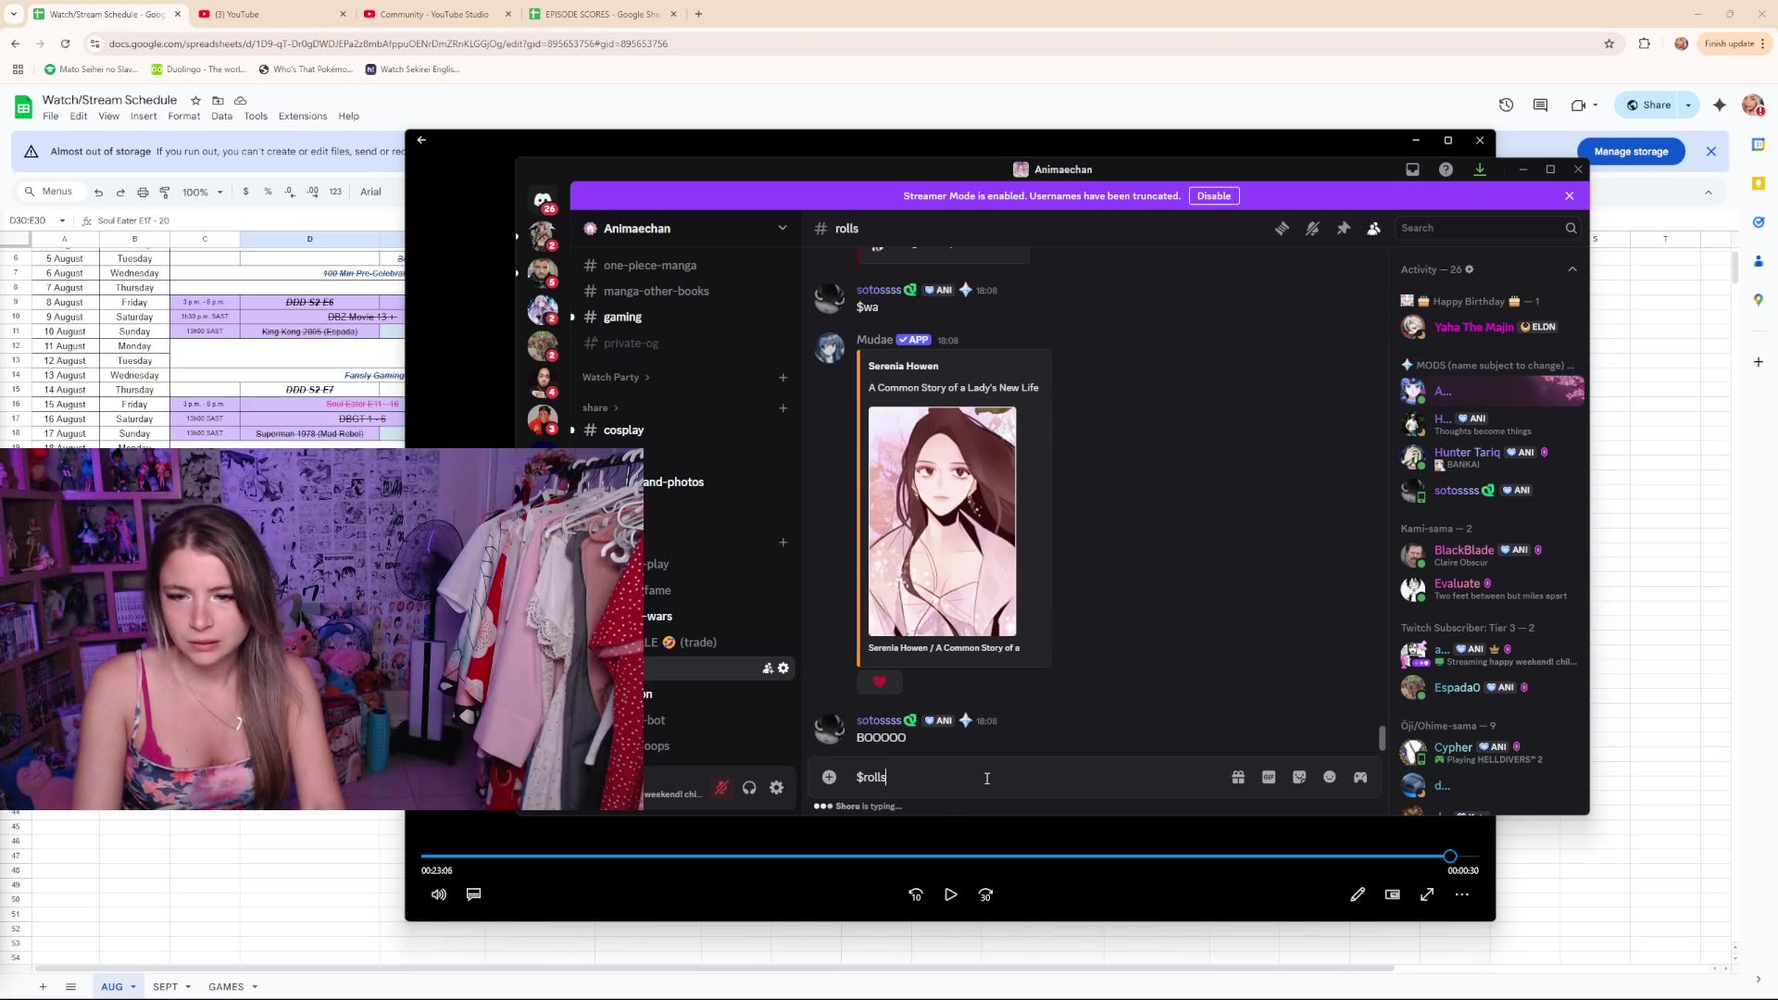
Task: Toggle the video player volume mute icon
Action: click(439, 895)
